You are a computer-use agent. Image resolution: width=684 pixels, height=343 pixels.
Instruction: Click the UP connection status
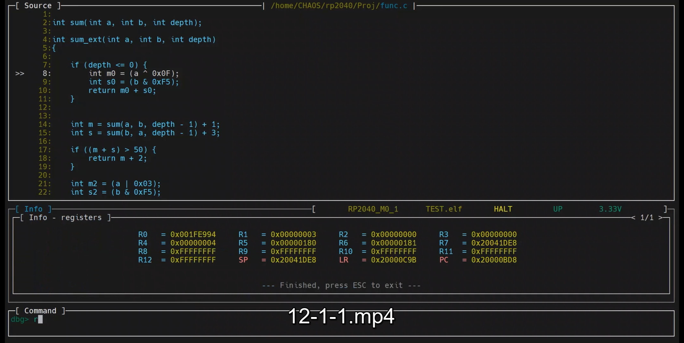pyautogui.click(x=558, y=209)
